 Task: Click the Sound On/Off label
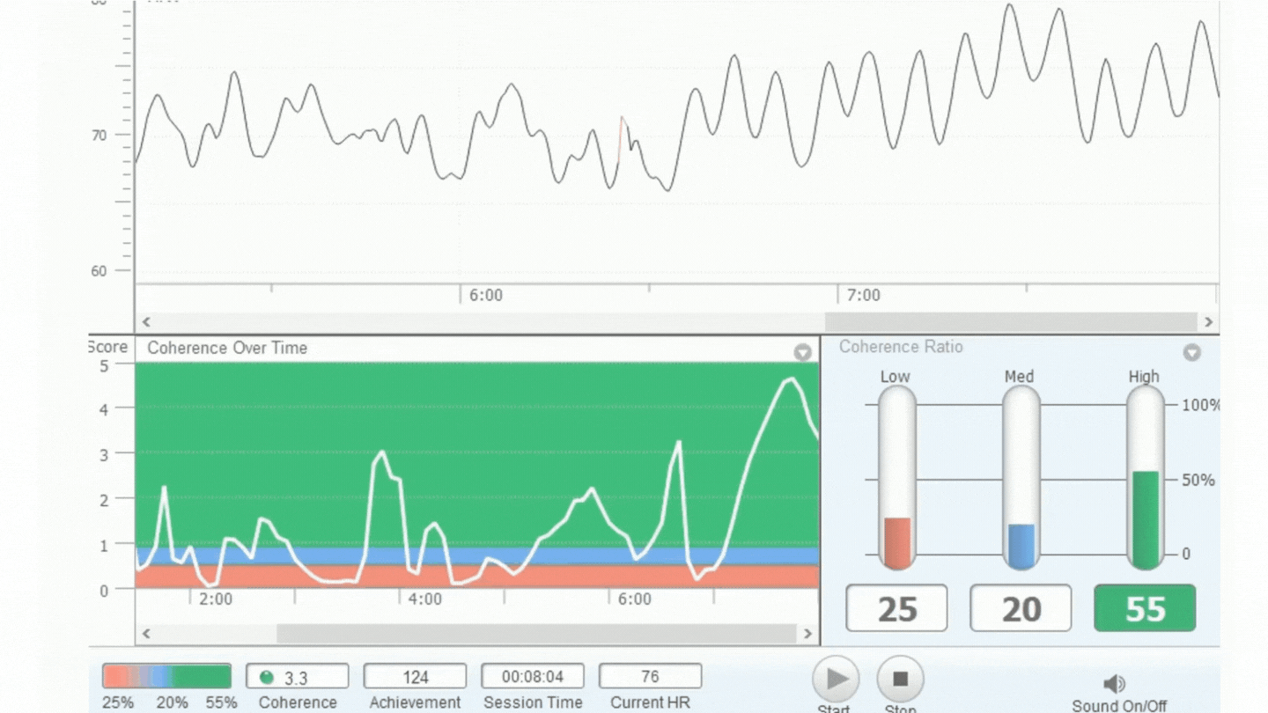1119,705
